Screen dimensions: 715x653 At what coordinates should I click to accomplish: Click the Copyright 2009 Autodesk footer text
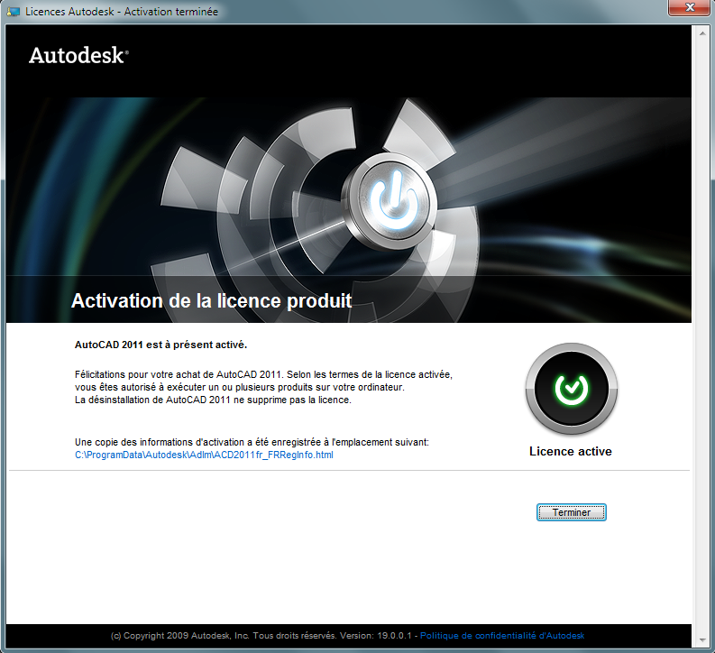point(223,636)
